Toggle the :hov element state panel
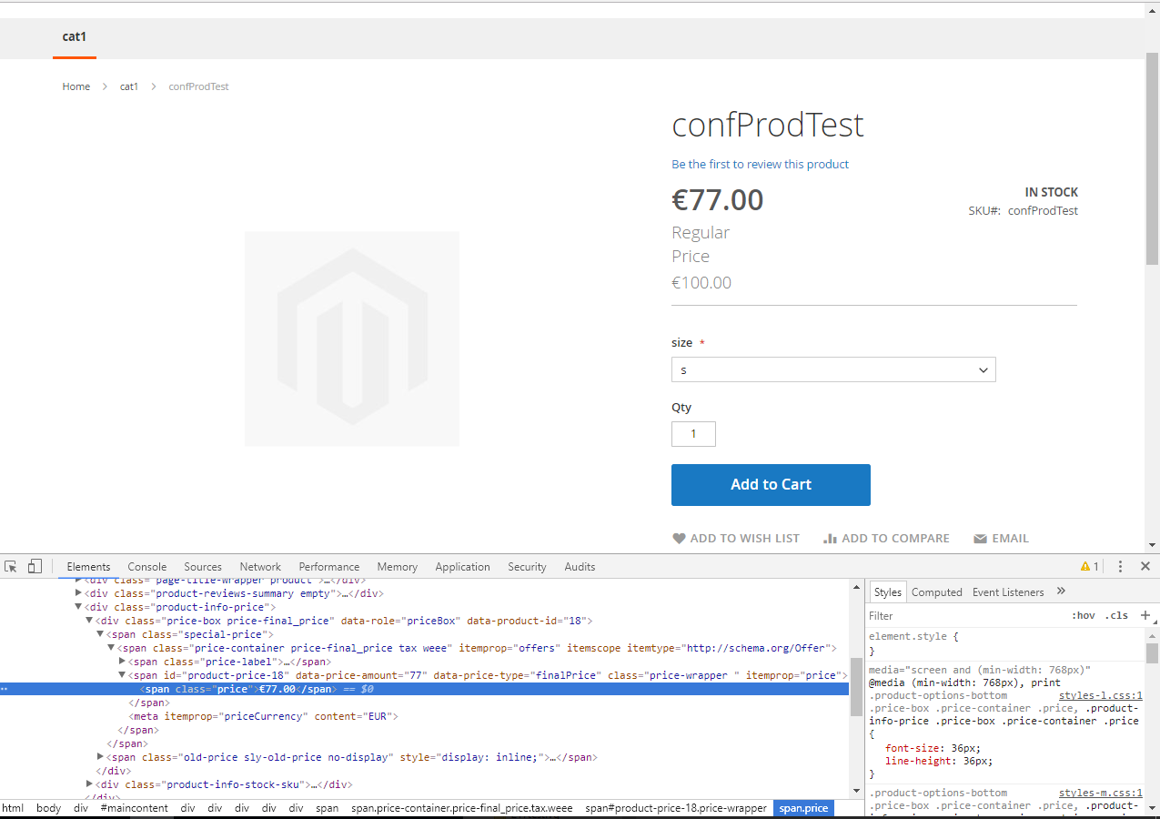This screenshot has width=1160, height=819. pos(1083,615)
